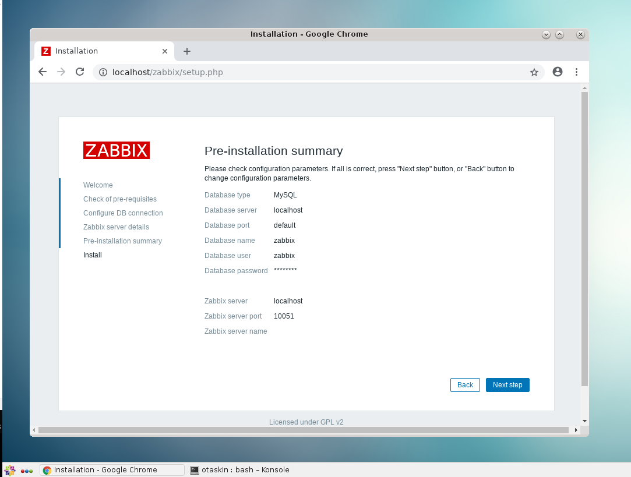Select the Installation browser tab
Image resolution: width=631 pixels, height=477 pixels.
coord(104,51)
